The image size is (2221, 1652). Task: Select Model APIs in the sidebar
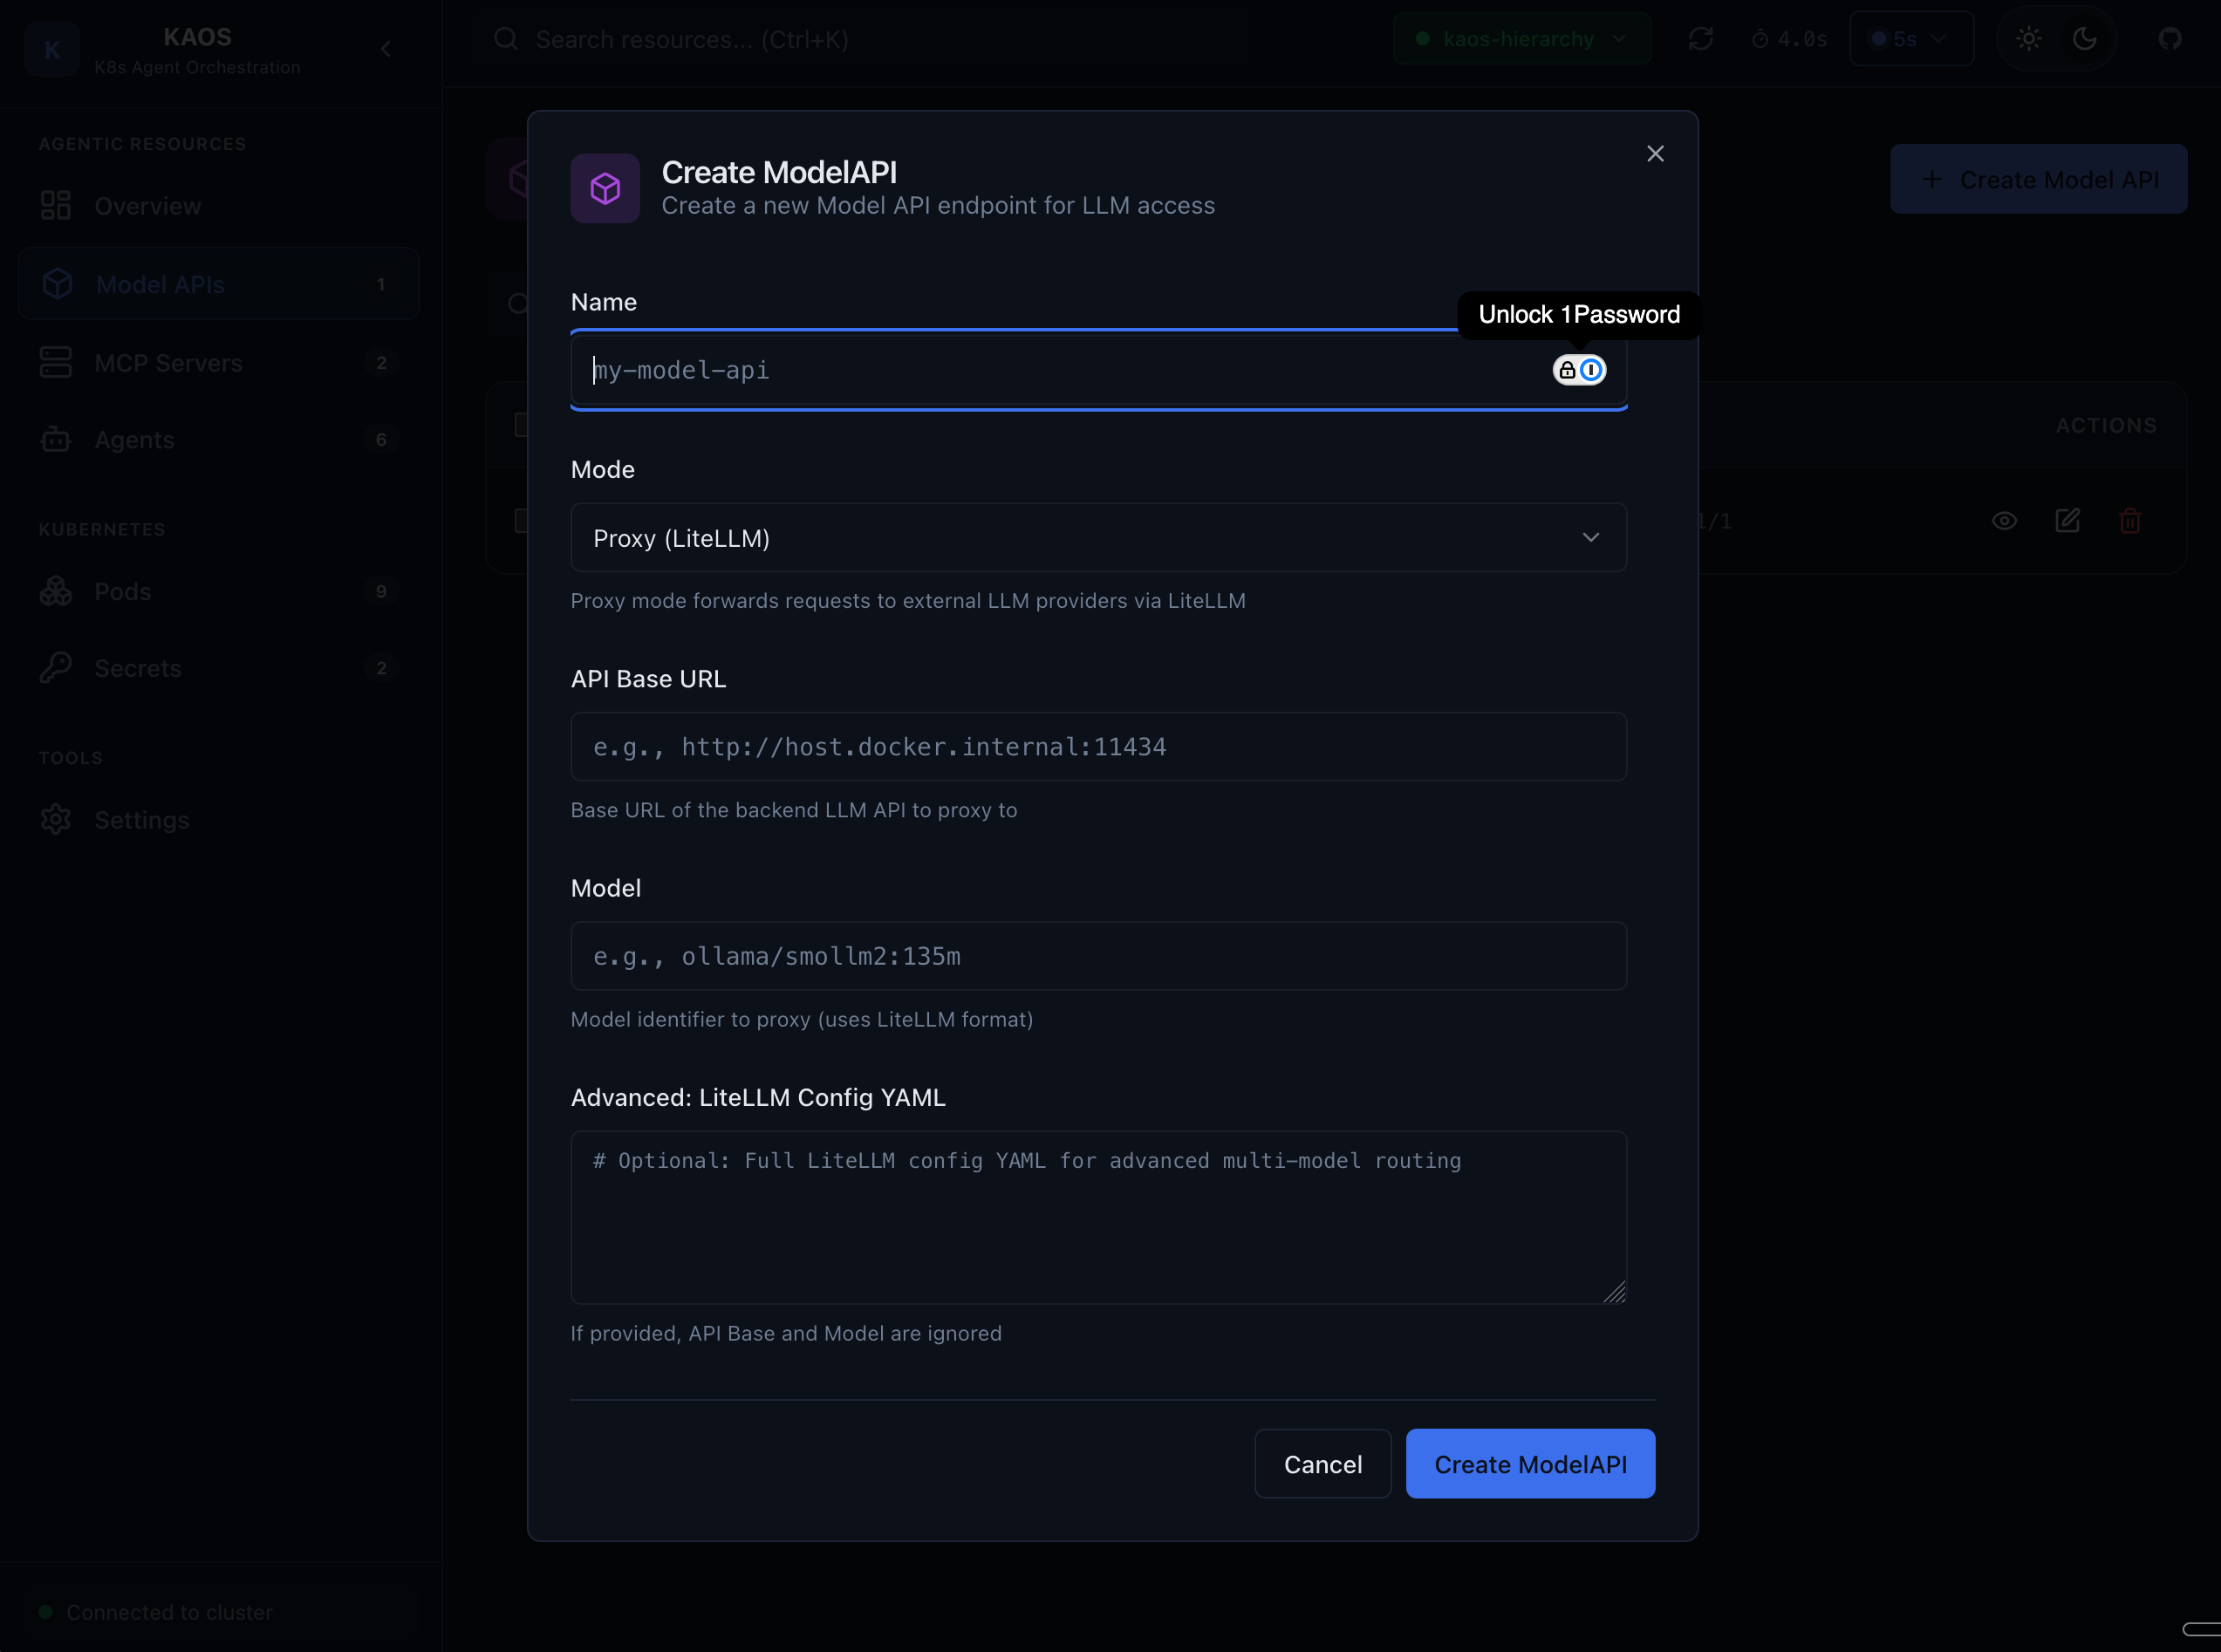(159, 284)
